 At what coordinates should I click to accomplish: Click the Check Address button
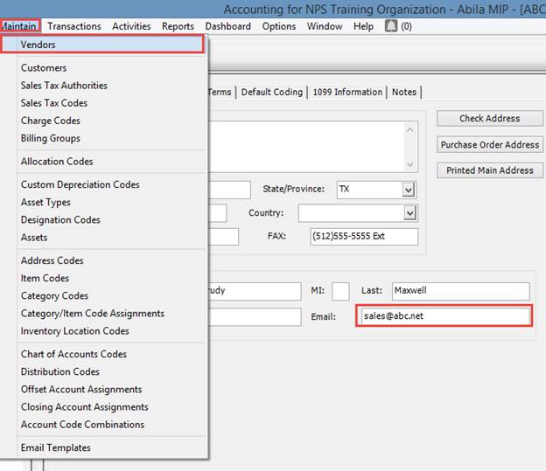(x=489, y=119)
